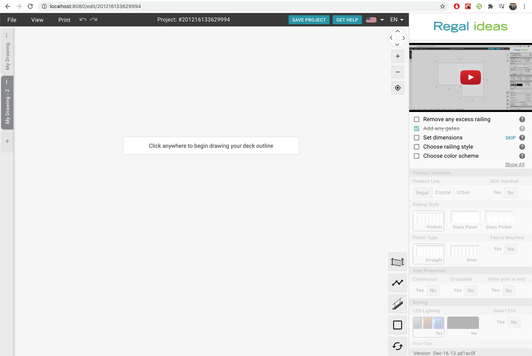Uncheck Add any gates checkbox
The width and height of the screenshot is (532, 356).
click(x=417, y=129)
